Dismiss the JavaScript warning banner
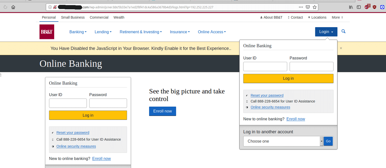 click(341, 48)
